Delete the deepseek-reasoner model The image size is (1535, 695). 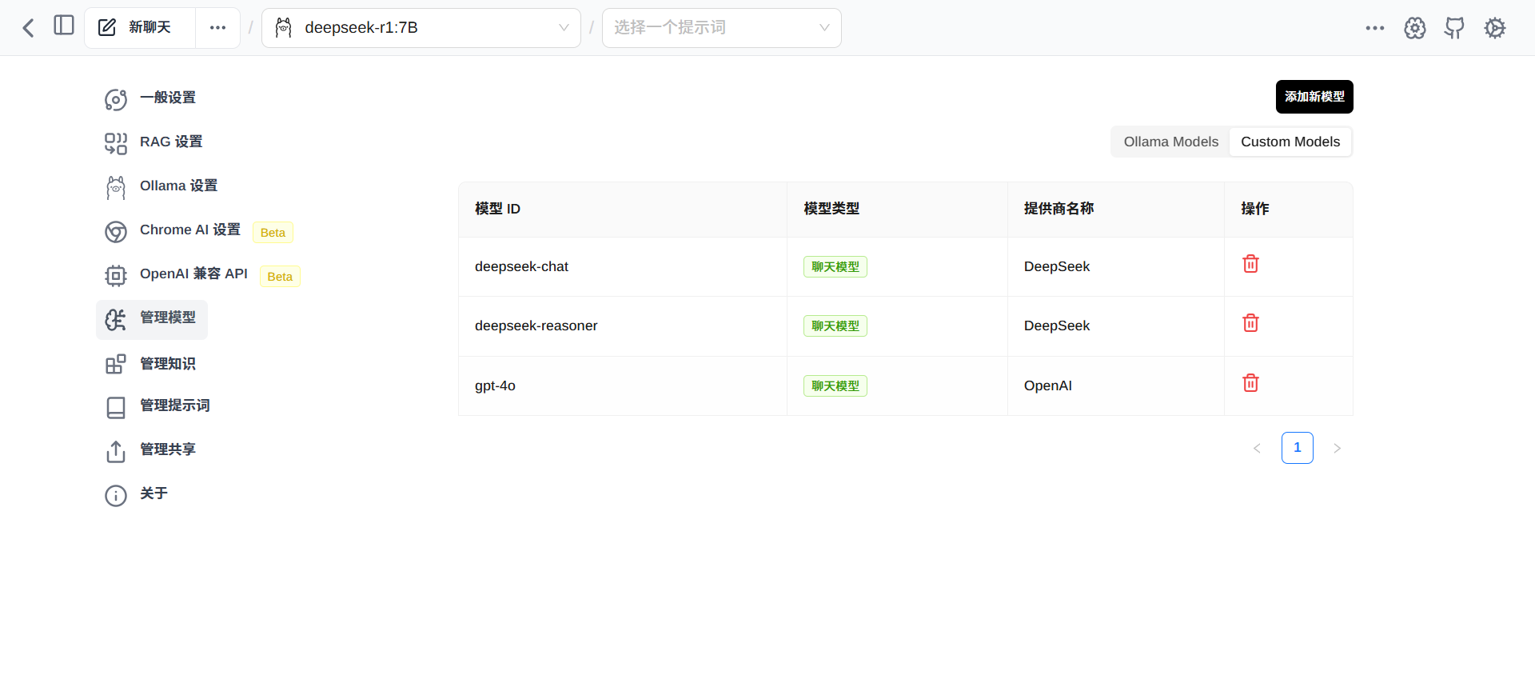[1250, 323]
